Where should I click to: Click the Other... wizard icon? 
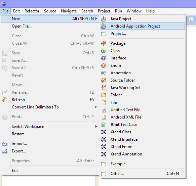[x=104, y=174]
